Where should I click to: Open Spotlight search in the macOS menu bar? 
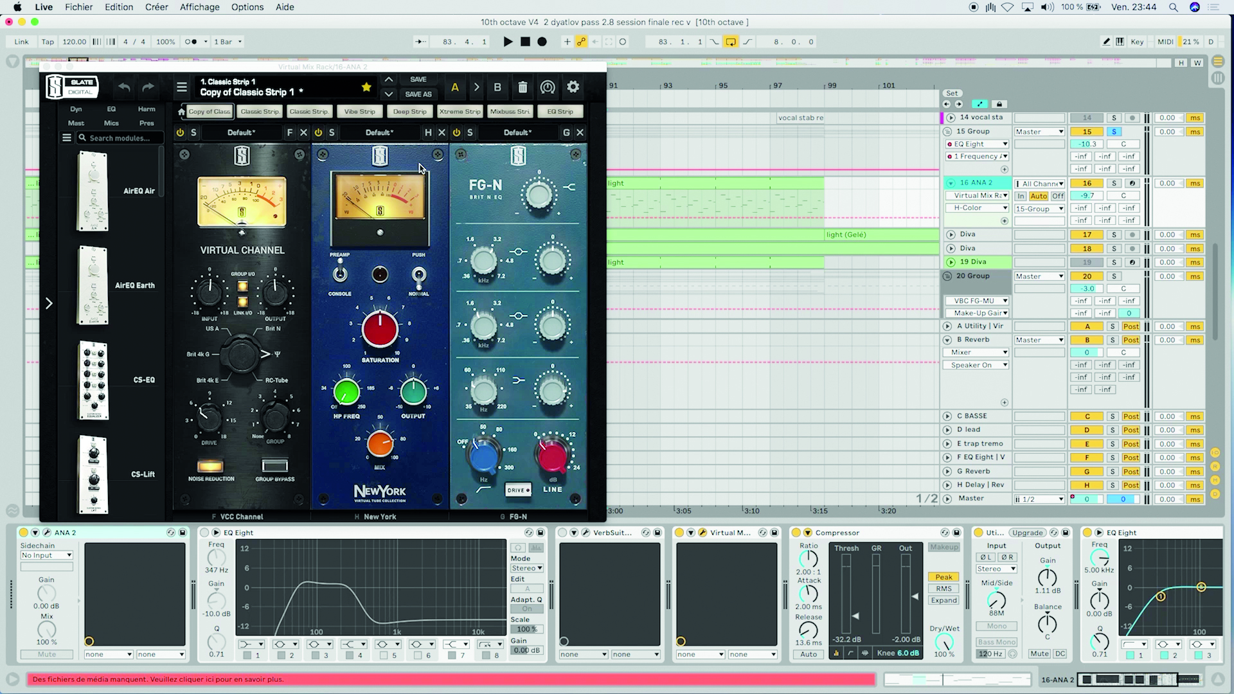point(1173,7)
